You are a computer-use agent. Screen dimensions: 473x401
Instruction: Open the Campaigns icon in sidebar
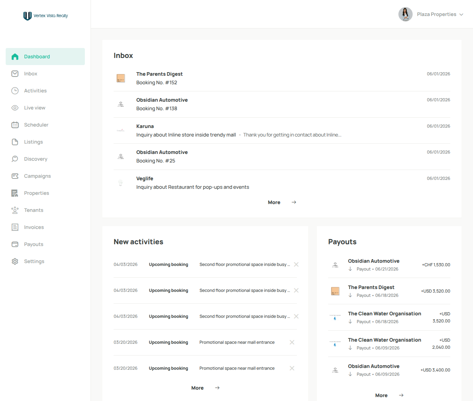[x=15, y=176]
